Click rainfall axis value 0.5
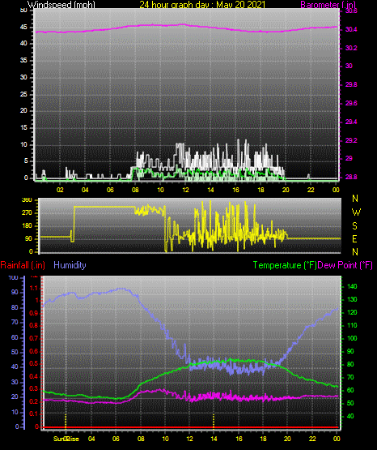Viewport: 377px width, 450px height. coord(34,363)
